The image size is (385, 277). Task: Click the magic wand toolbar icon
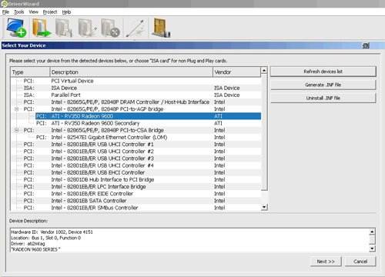(x=135, y=28)
